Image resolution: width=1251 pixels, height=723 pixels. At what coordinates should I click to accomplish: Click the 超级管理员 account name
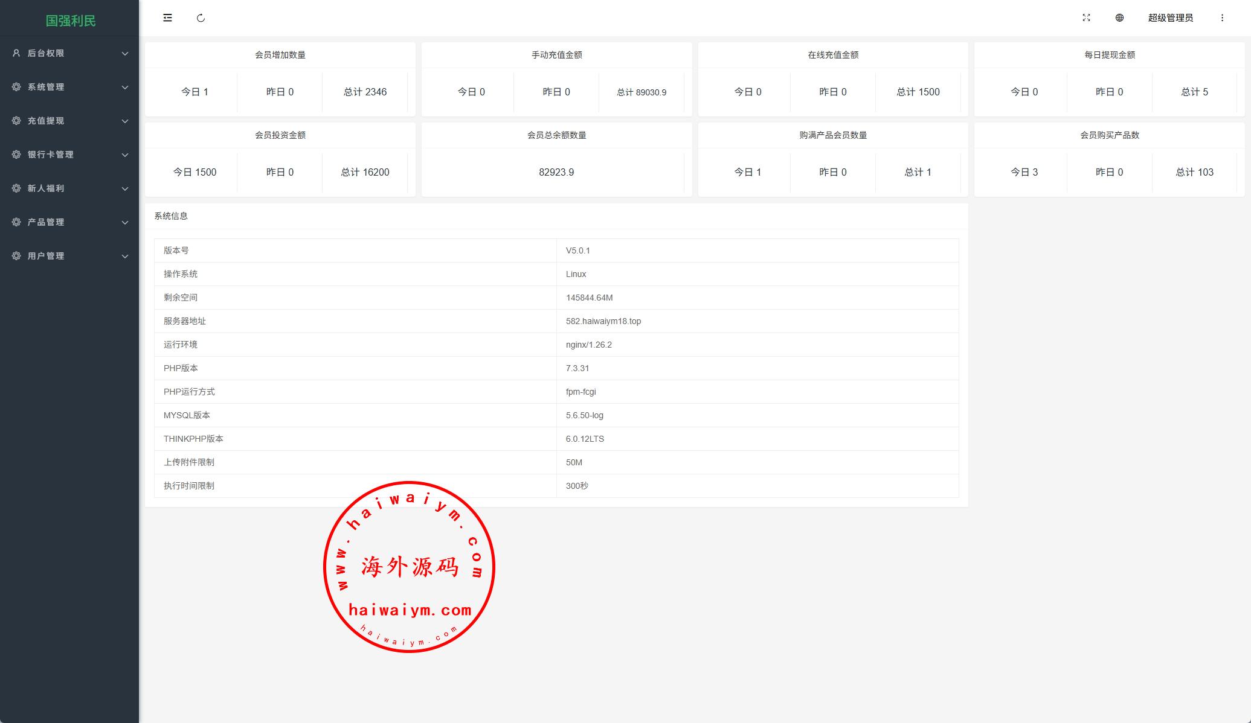(1170, 18)
